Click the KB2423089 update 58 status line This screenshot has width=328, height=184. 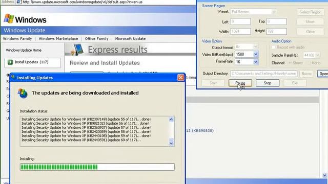click(x=86, y=132)
